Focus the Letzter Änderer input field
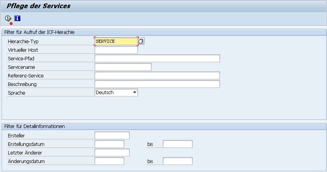The height and width of the screenshot is (172, 327). [112, 153]
